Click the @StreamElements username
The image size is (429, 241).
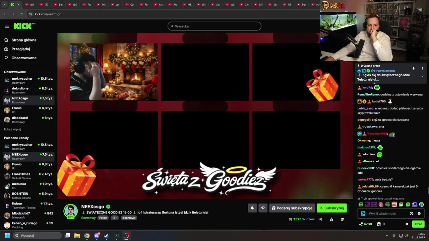(x=383, y=71)
